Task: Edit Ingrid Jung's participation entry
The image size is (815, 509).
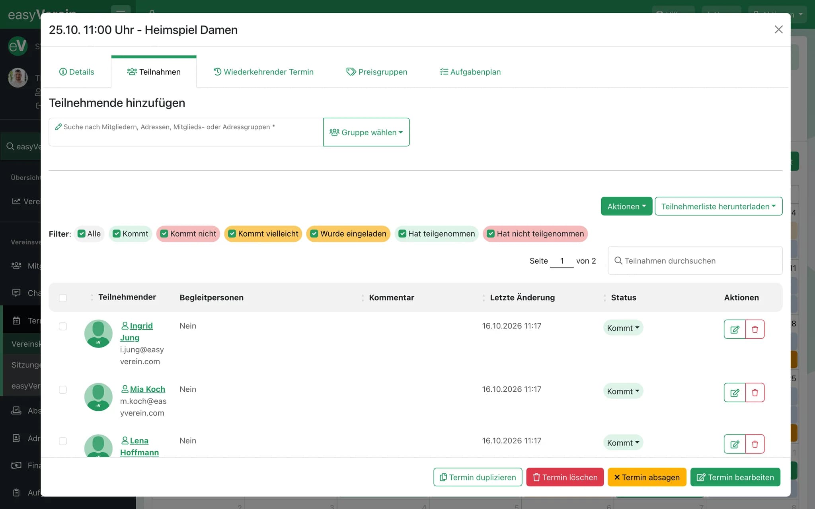Action: point(735,329)
